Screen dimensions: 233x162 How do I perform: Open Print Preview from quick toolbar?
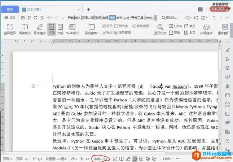[42, 18]
